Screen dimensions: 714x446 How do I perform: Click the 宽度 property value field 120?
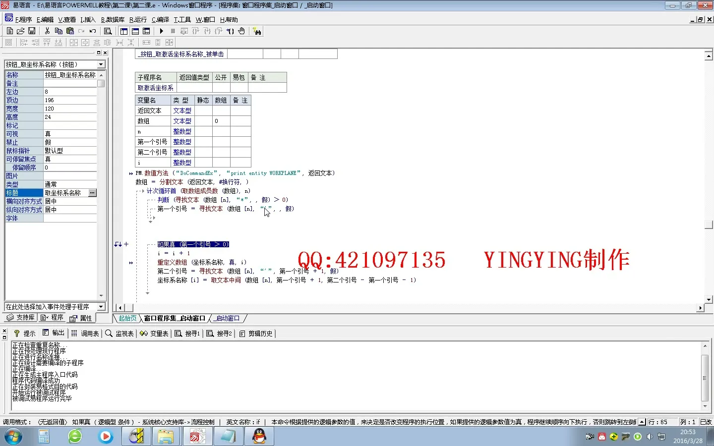click(x=69, y=109)
